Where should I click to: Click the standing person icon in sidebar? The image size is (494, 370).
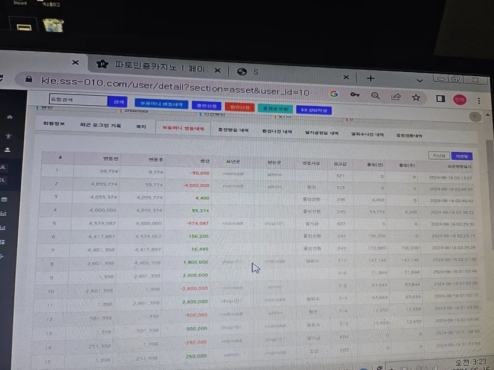[8, 136]
